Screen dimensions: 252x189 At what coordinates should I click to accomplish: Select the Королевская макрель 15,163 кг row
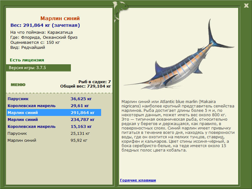tap(54, 126)
